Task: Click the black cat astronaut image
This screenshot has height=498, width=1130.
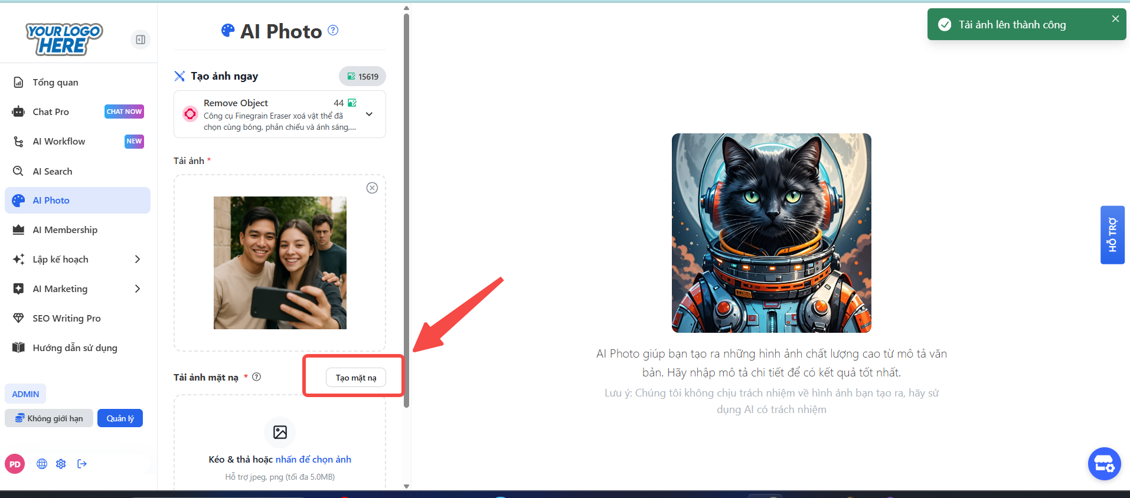Action: pyautogui.click(x=771, y=233)
